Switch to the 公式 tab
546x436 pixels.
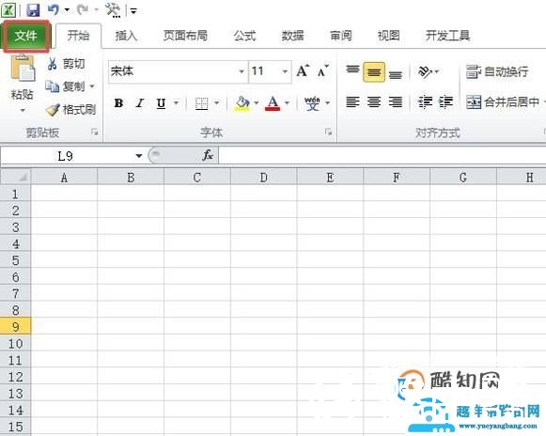tap(244, 36)
